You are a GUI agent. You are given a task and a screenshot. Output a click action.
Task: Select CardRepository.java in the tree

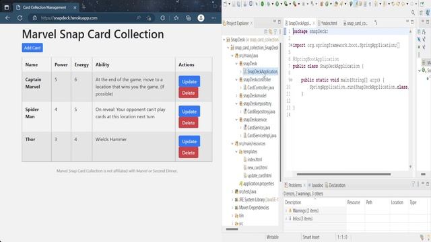(259, 112)
